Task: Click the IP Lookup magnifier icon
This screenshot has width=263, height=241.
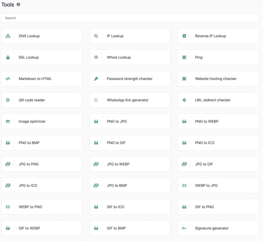Action: click(x=96, y=36)
